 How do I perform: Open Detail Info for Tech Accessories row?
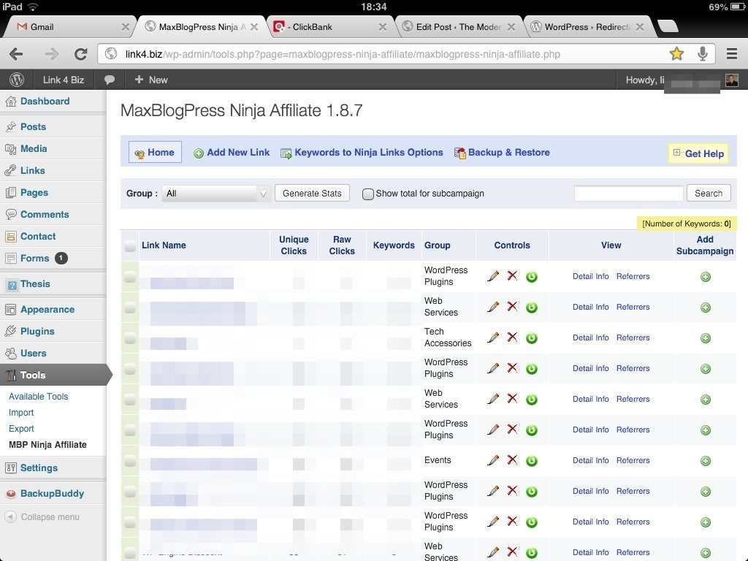(x=590, y=337)
